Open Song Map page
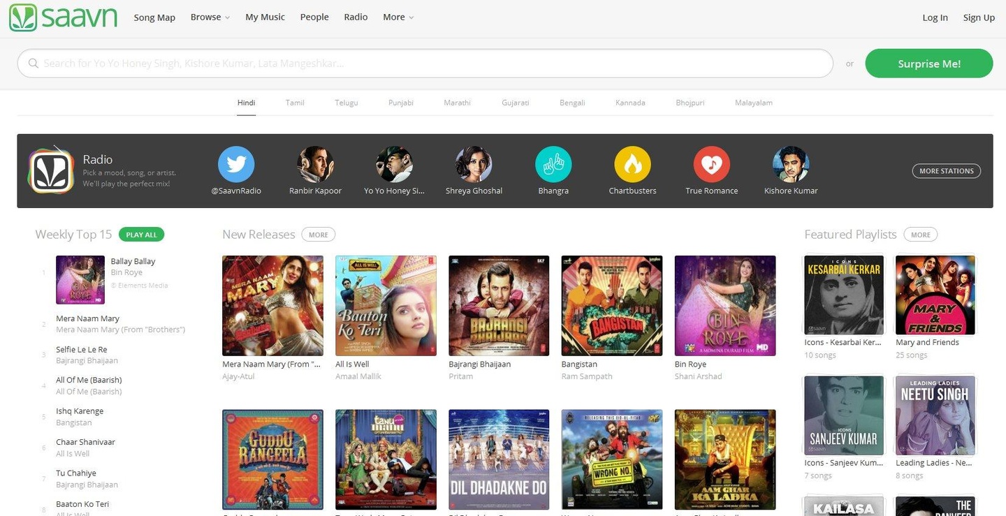Viewport: 1006px width, 516px height. point(154,17)
